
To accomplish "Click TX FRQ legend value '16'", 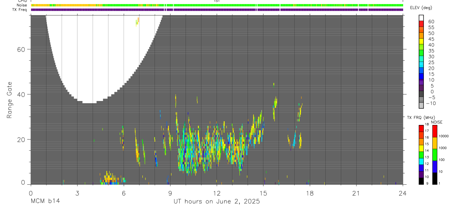I will [x=427, y=137].
